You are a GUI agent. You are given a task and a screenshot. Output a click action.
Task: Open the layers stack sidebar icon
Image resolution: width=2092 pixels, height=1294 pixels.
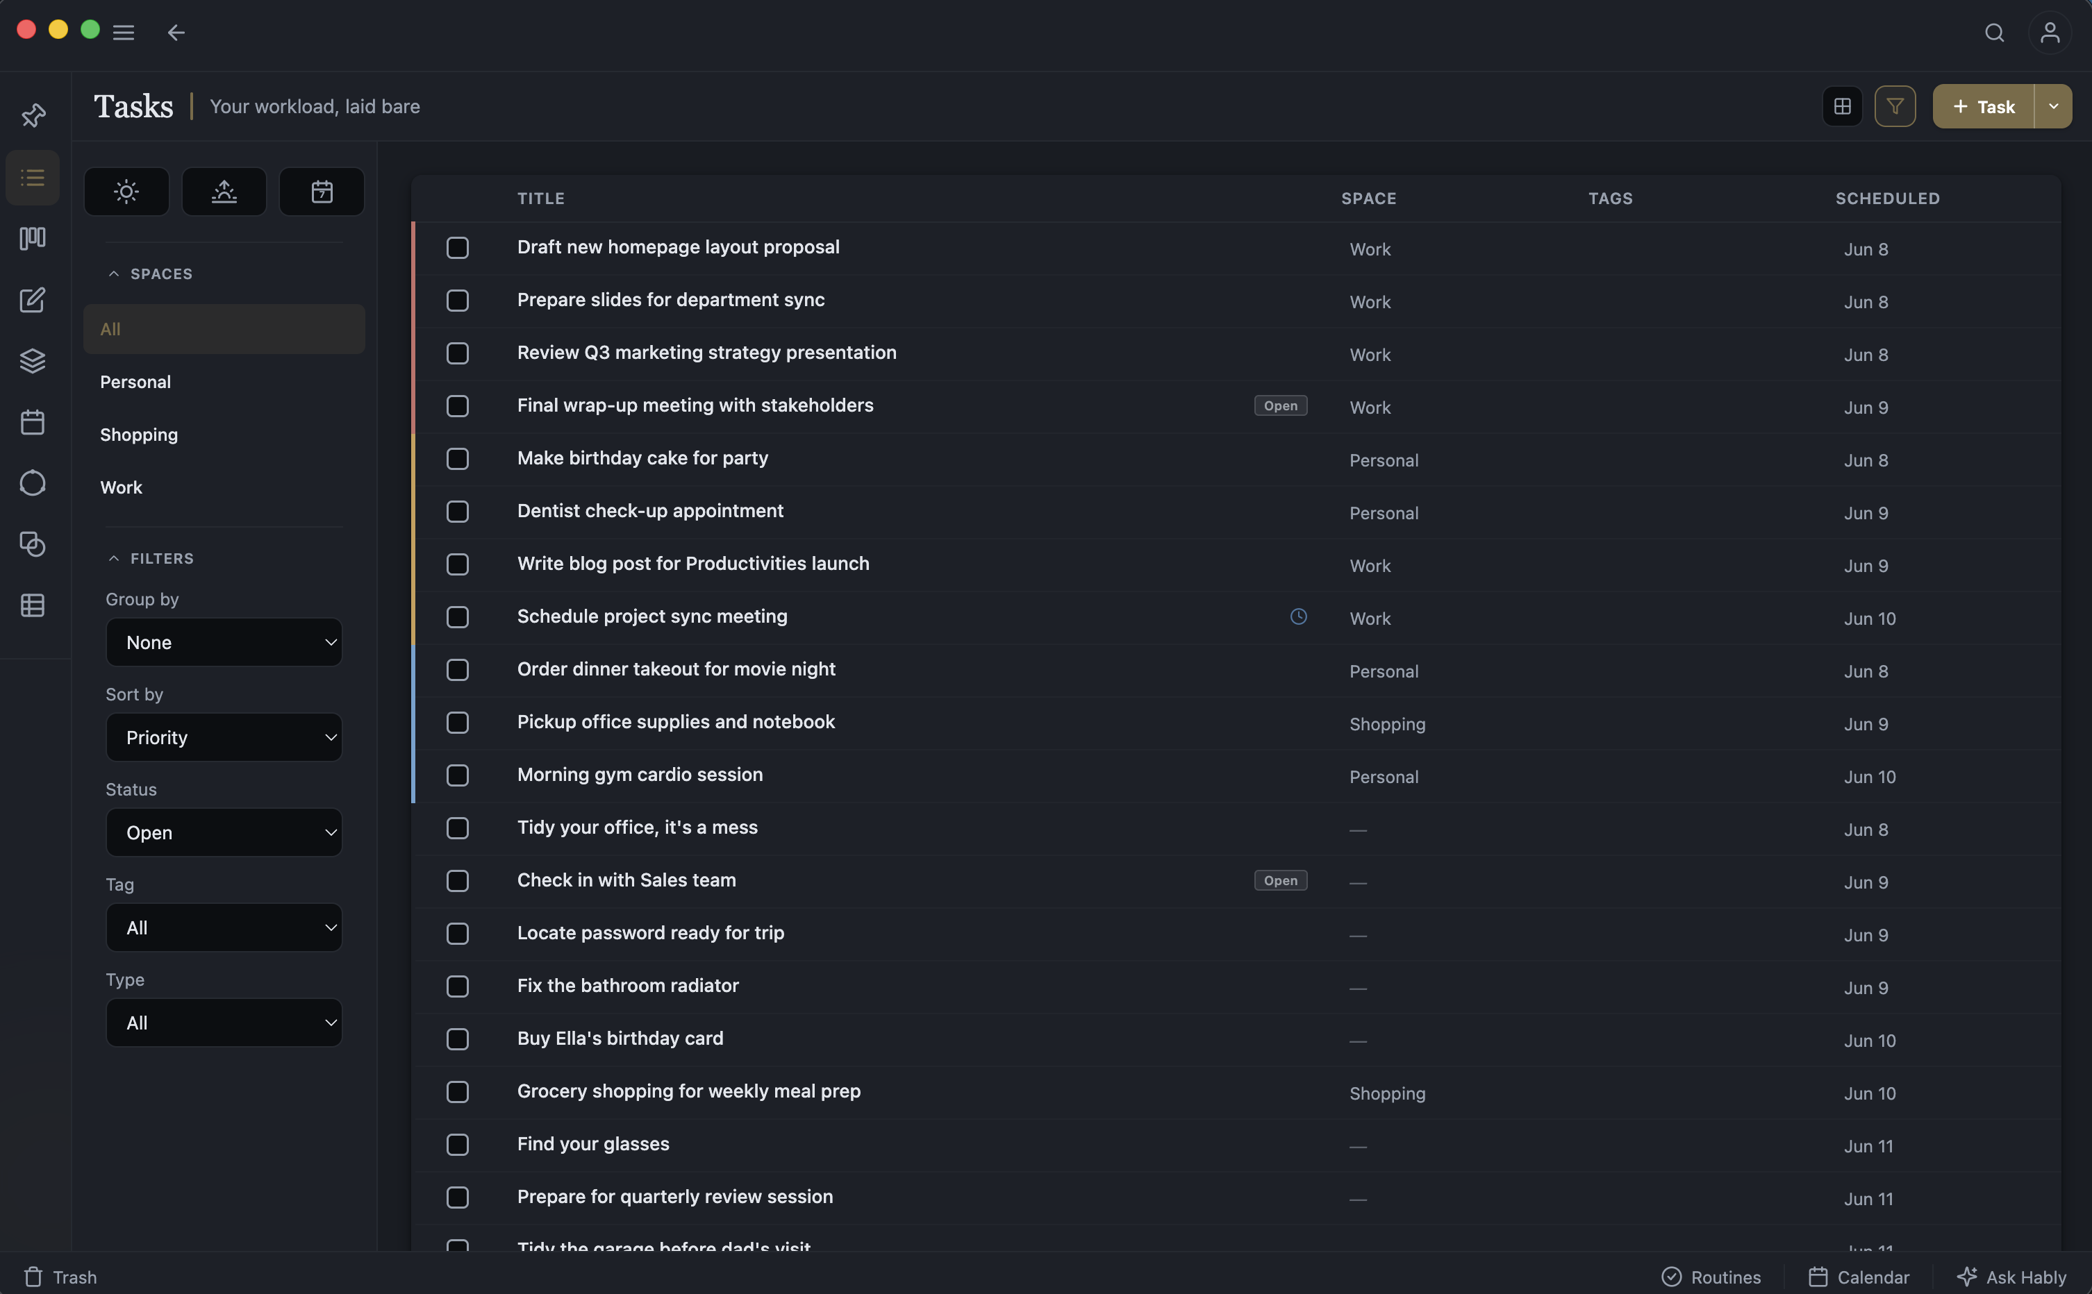point(33,361)
